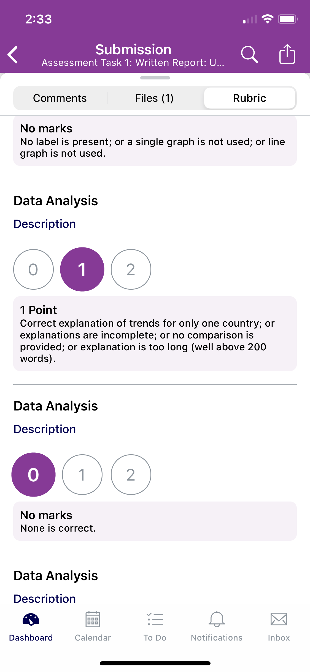Open search with magnifier icon

click(249, 54)
